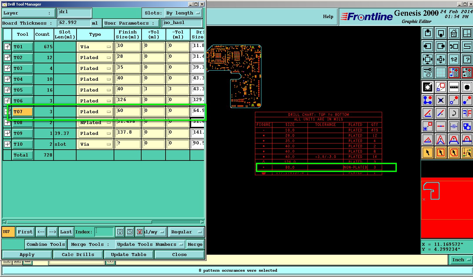473x277 pixels.
Task: Open the question mark help icon
Action: (x=467, y=60)
